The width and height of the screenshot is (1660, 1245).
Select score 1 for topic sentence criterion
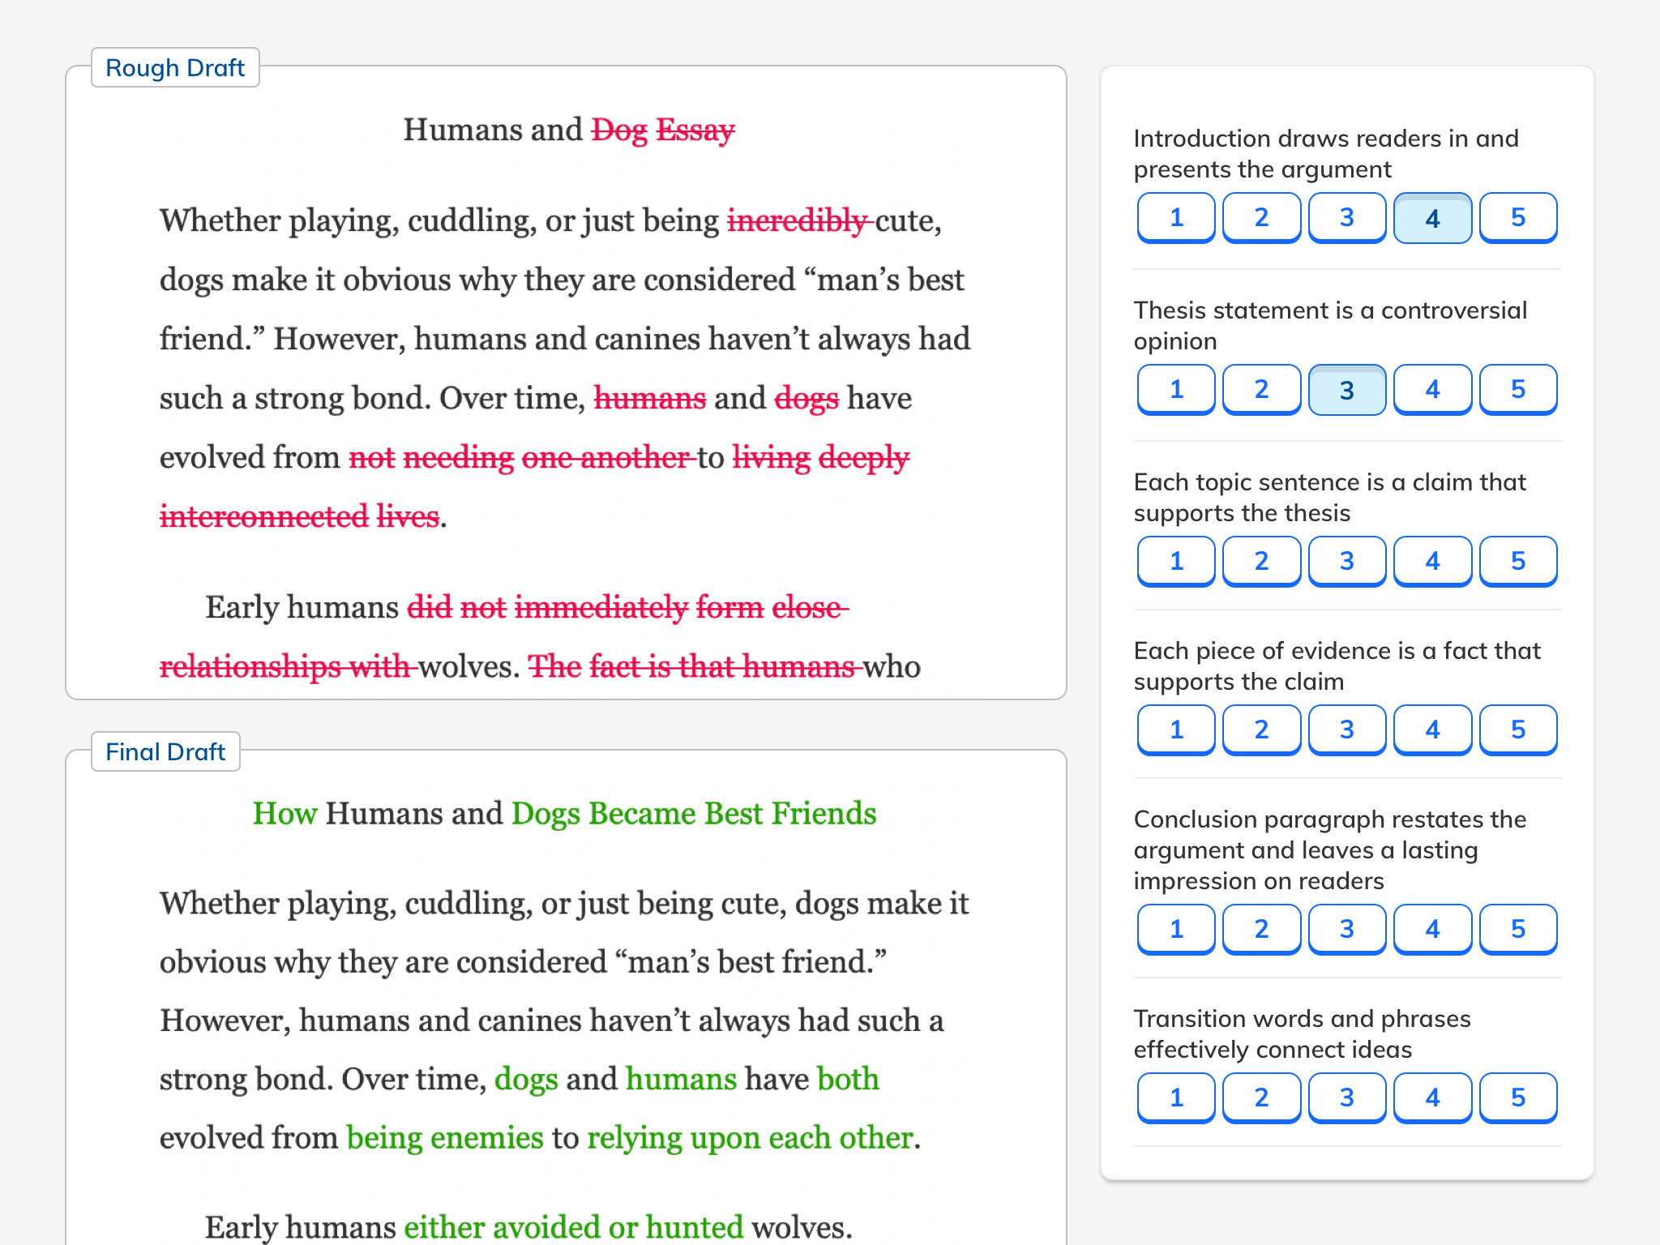(1176, 561)
